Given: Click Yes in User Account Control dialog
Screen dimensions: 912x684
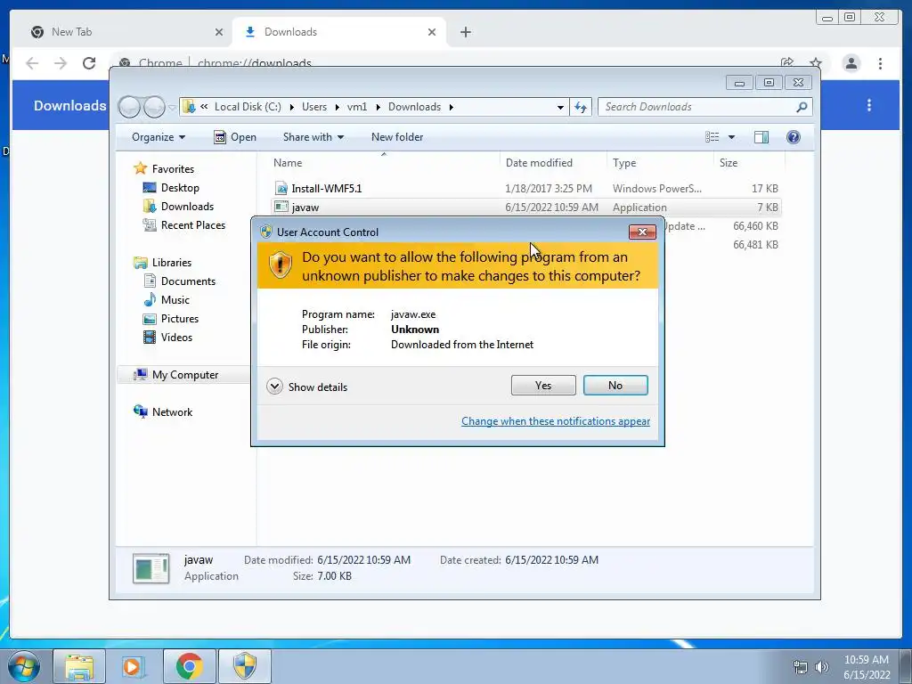Looking at the screenshot, I should 543,386.
